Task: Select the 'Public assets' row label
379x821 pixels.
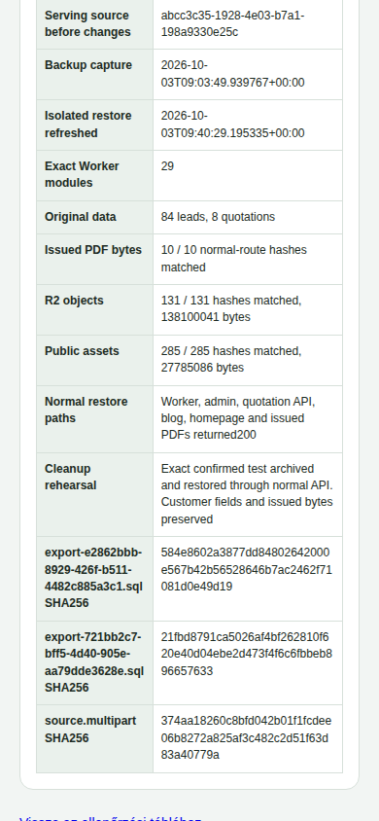Action: click(x=82, y=351)
